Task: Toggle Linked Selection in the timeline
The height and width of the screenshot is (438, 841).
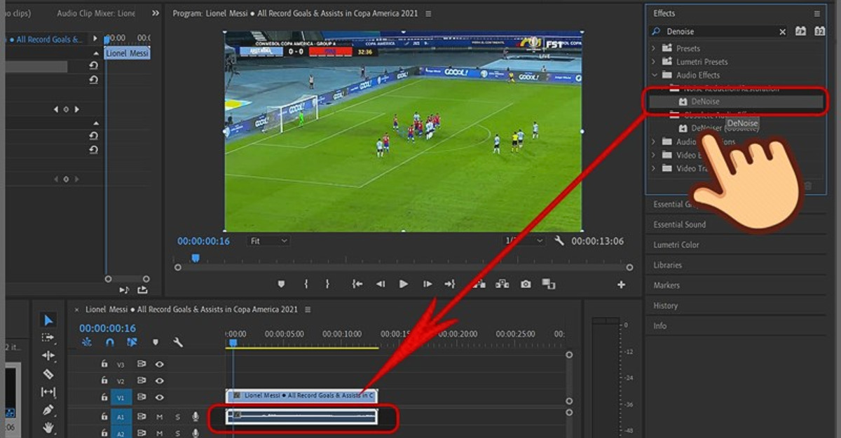Action: coord(132,343)
